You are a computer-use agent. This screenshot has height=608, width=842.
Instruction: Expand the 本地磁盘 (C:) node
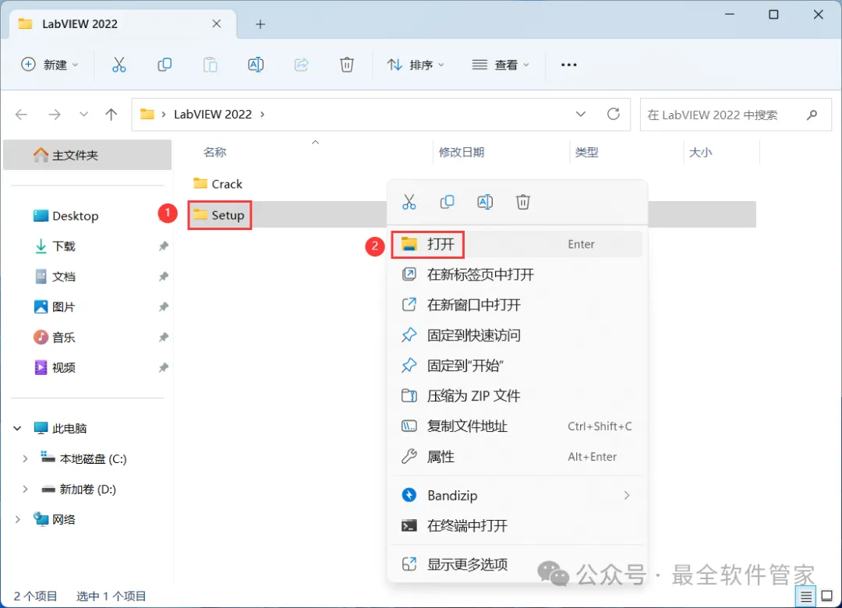(25, 458)
